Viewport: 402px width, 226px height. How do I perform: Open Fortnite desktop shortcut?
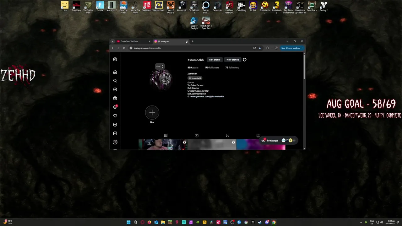coord(100,7)
